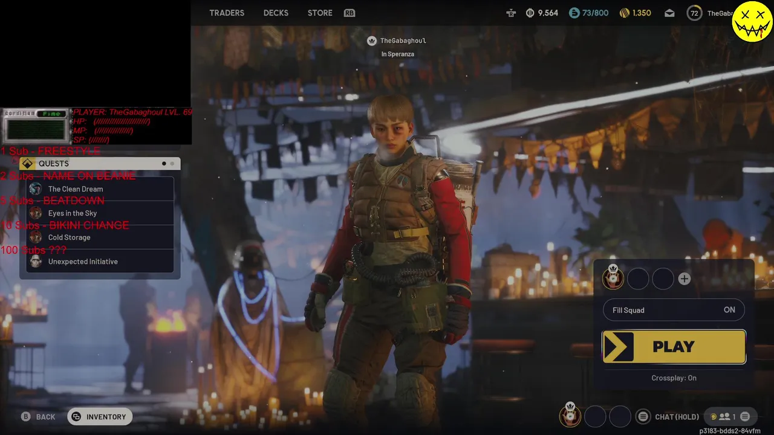Click the CHAT (HOLD) label
Viewport: 774px width, 435px height.
(x=677, y=417)
